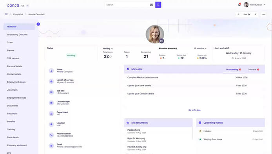Viewport: 272px width, 154px height.
Task: Open Training in the sidebar
Action: click(11, 129)
